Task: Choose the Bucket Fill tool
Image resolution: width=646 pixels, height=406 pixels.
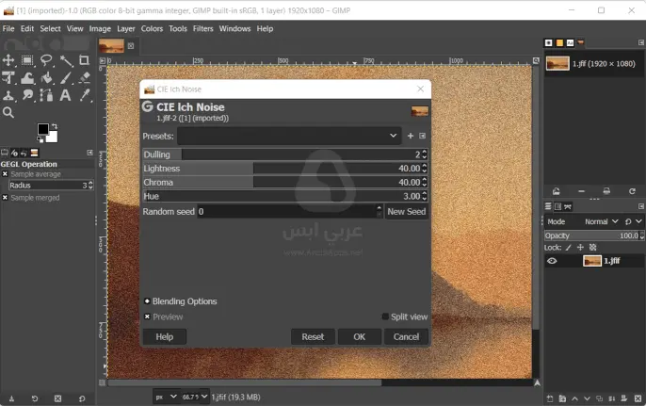Action: [46, 78]
